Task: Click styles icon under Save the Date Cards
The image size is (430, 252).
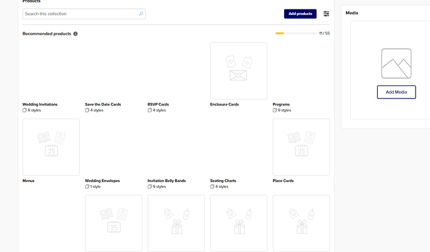Action: point(87,110)
